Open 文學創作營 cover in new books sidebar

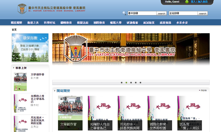[x=20, y=82]
